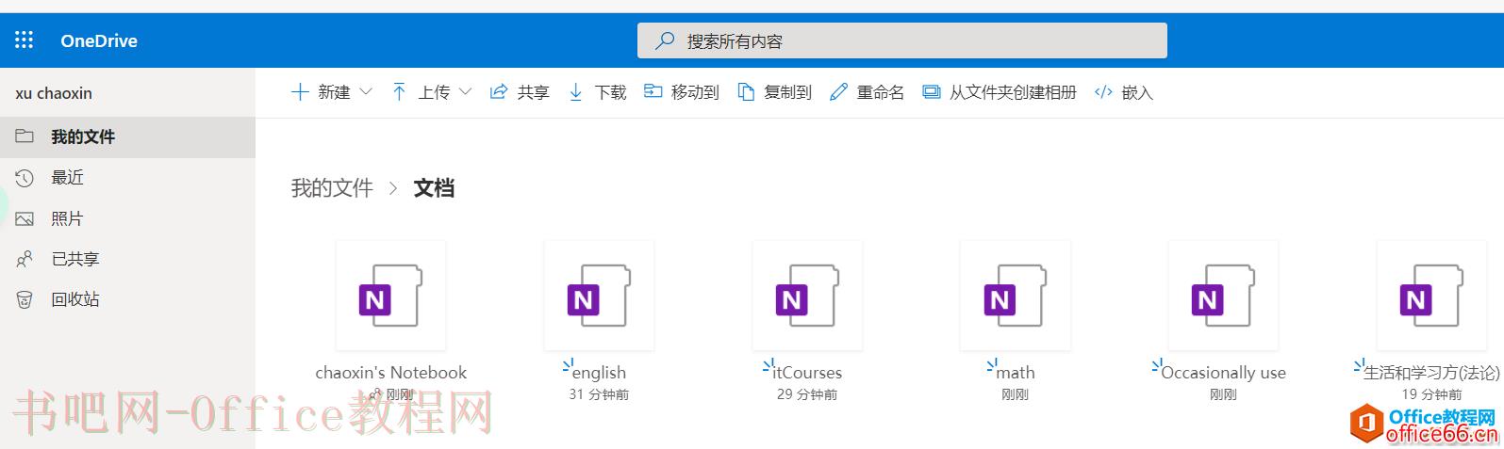Image resolution: width=1504 pixels, height=449 pixels.
Task: Click the 共享 button label
Action: (533, 92)
